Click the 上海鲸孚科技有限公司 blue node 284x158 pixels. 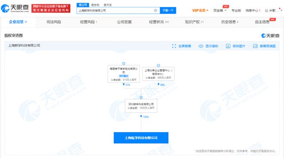[141, 138]
